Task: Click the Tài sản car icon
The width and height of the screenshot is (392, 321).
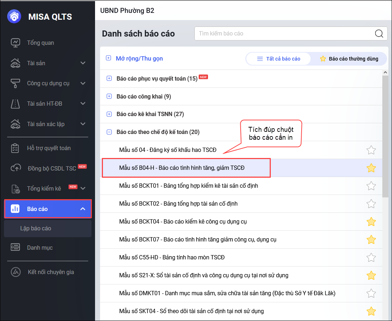Action: (15, 63)
